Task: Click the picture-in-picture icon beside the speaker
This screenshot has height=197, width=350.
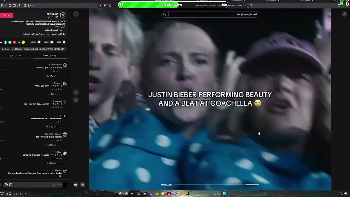Action: click(83, 185)
